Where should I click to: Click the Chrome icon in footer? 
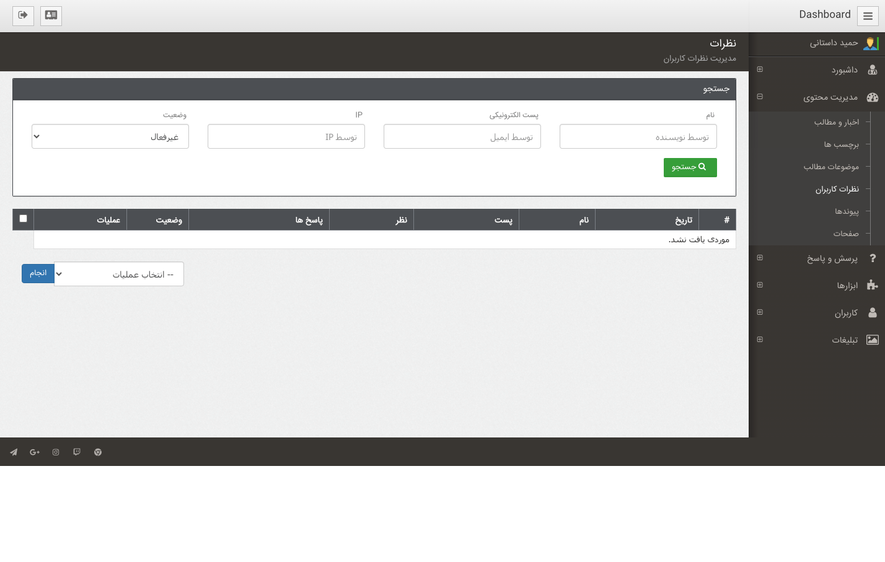click(98, 452)
